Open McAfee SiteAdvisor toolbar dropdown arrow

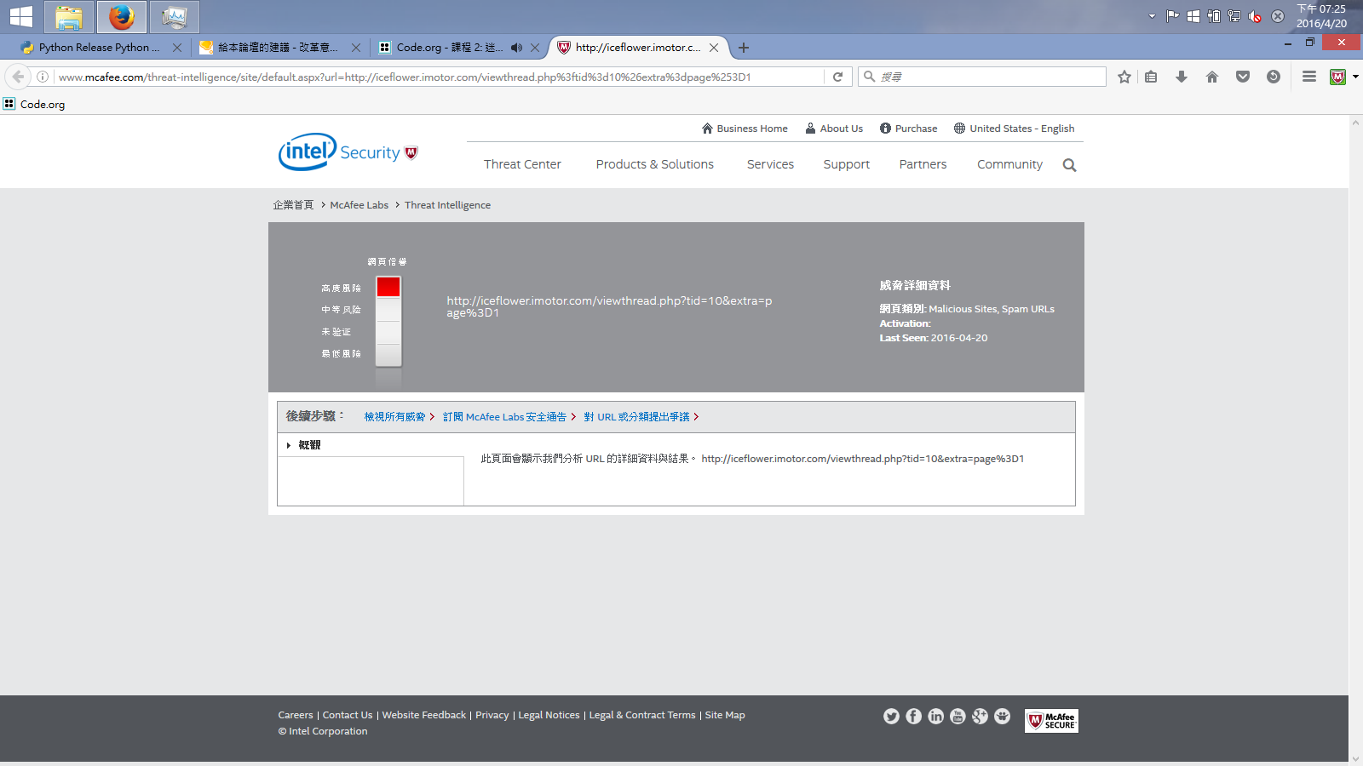click(1355, 77)
